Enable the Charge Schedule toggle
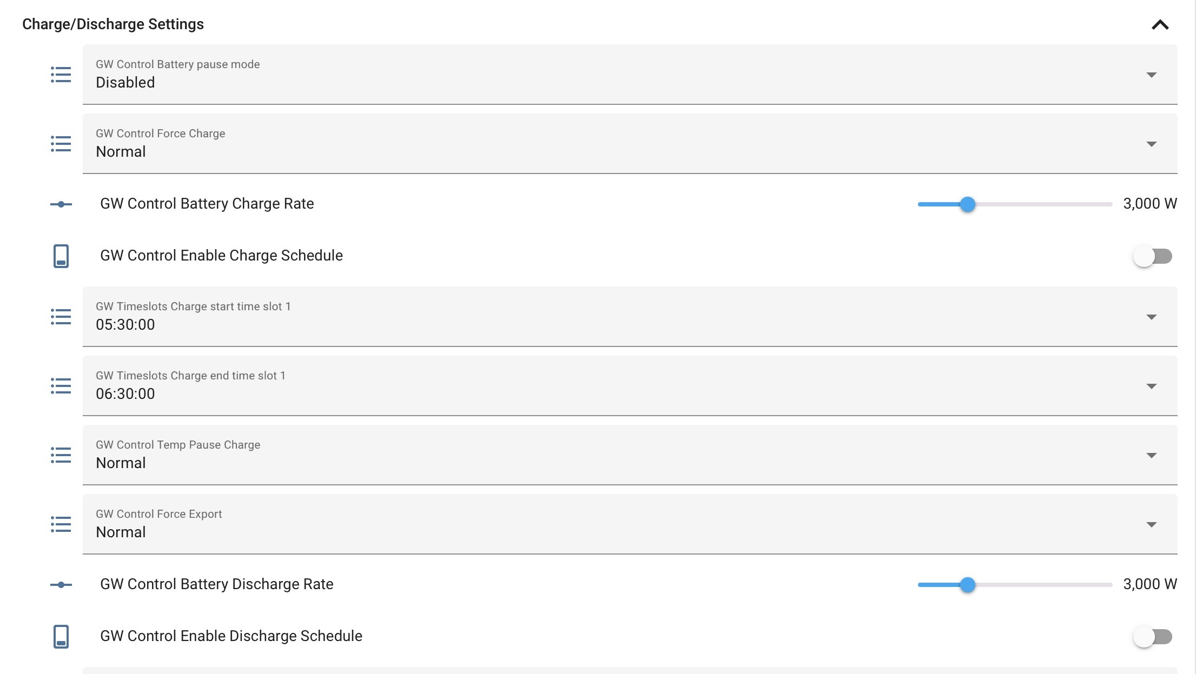Image resolution: width=1196 pixels, height=674 pixels. [1153, 256]
